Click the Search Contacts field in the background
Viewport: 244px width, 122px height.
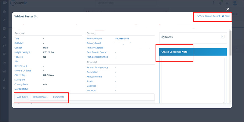coord(126,3)
